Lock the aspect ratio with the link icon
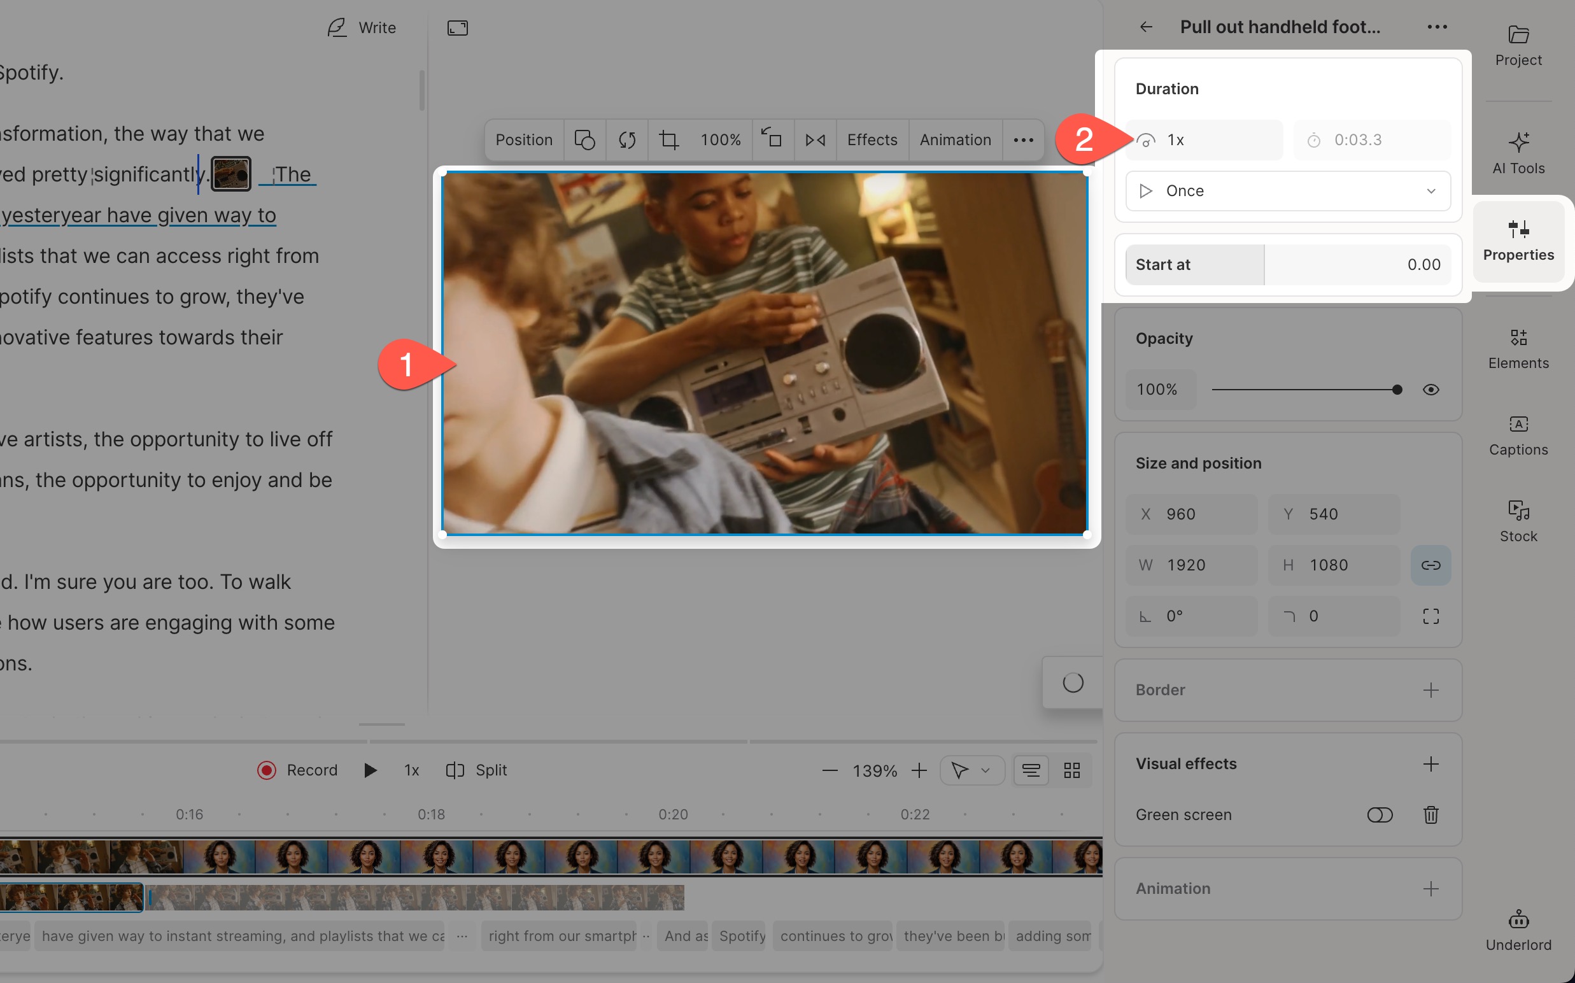 1431,565
